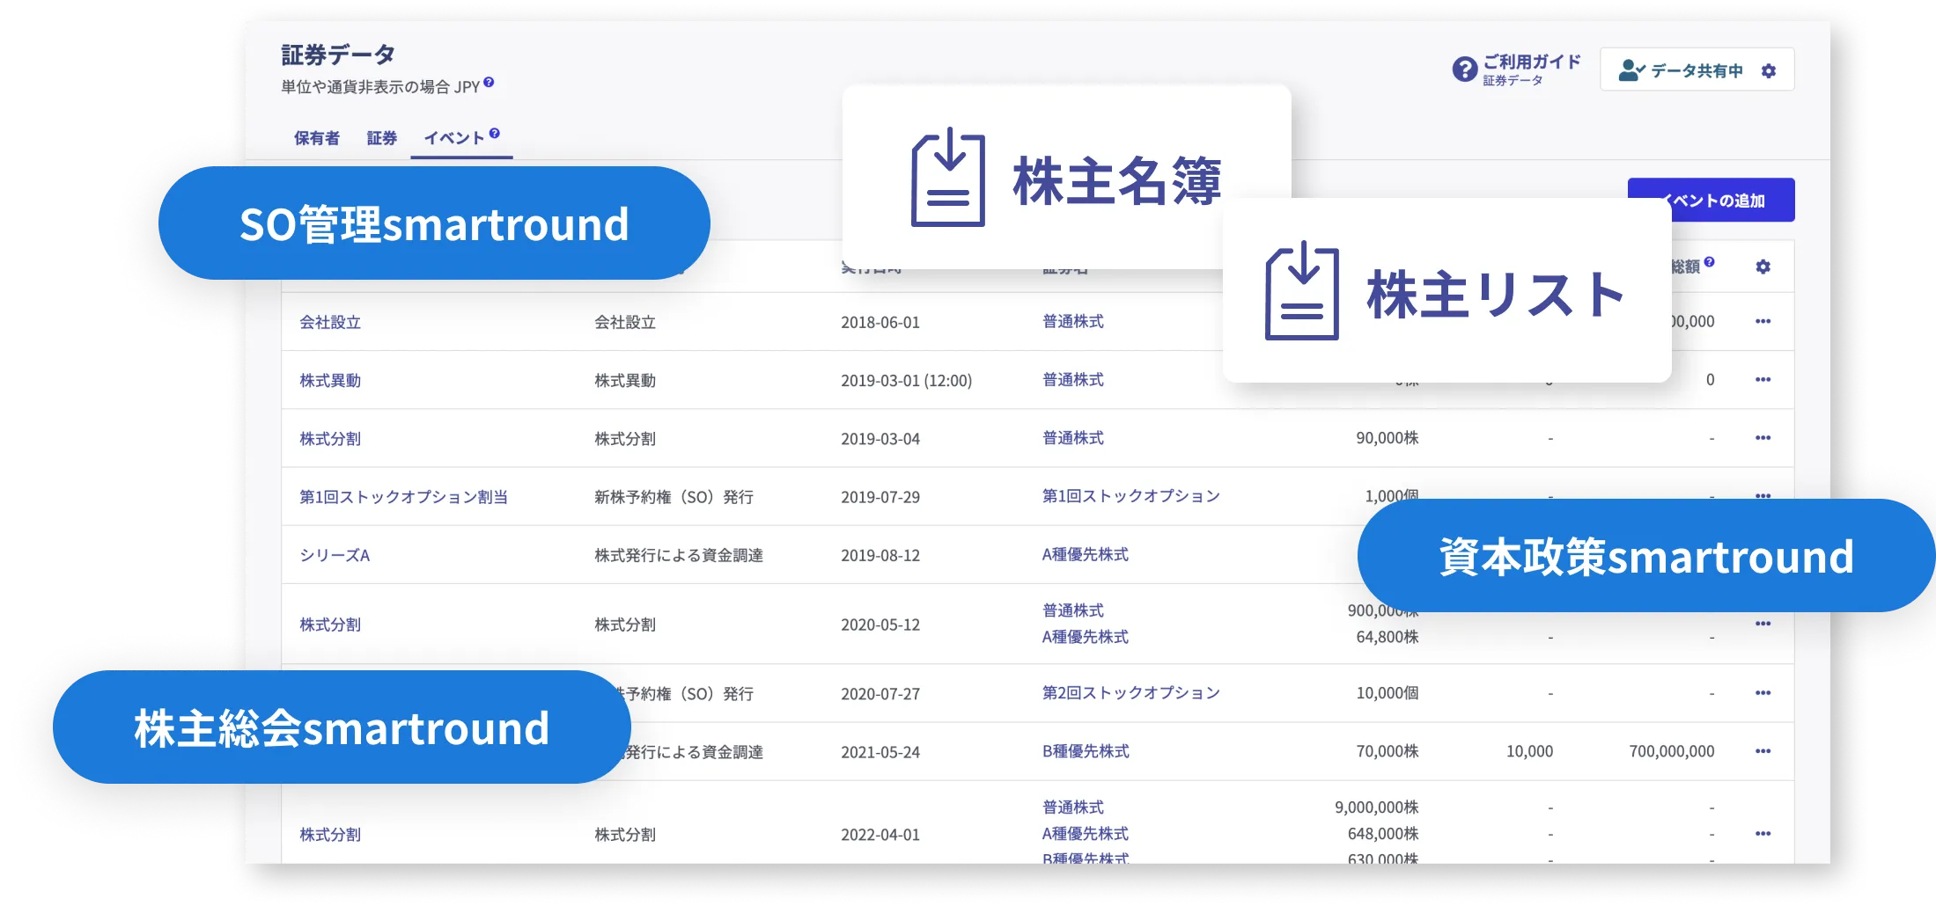Open the 株式異動 event link
Screen dimensions: 1936x906
click(x=330, y=380)
